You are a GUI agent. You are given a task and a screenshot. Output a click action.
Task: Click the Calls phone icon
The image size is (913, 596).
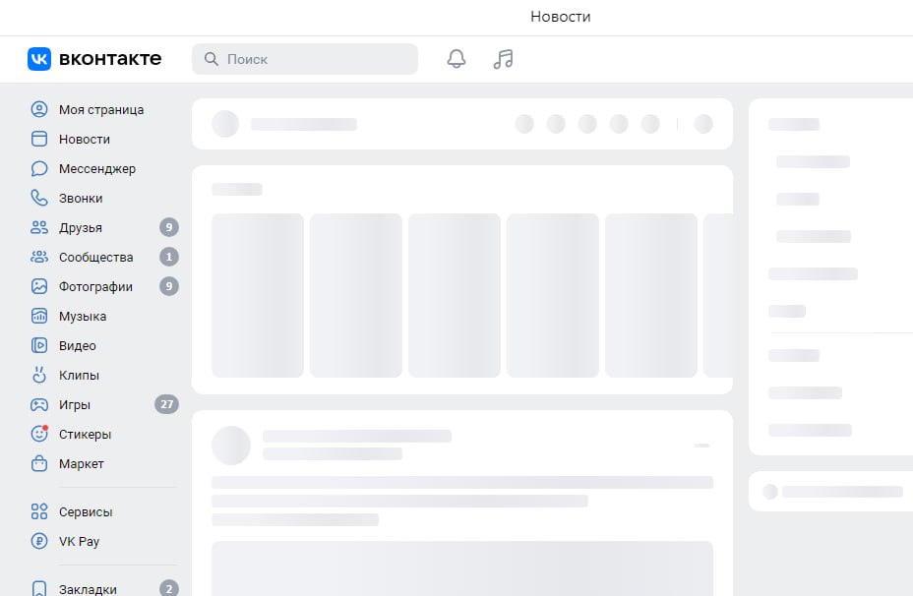[x=39, y=198]
